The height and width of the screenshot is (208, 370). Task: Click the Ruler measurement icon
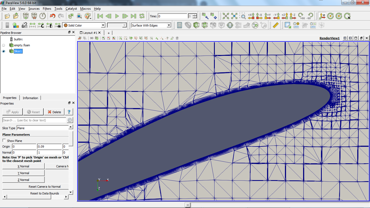(x=276, y=25)
